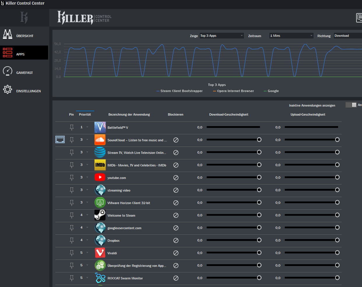Click the Killer logo in header
362x287 pixels.
(x=84, y=18)
